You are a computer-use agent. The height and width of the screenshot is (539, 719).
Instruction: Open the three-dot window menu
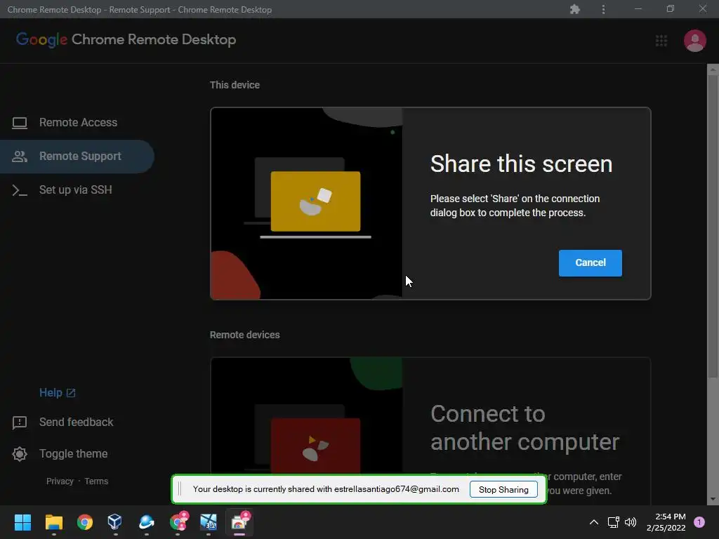pyautogui.click(x=603, y=9)
